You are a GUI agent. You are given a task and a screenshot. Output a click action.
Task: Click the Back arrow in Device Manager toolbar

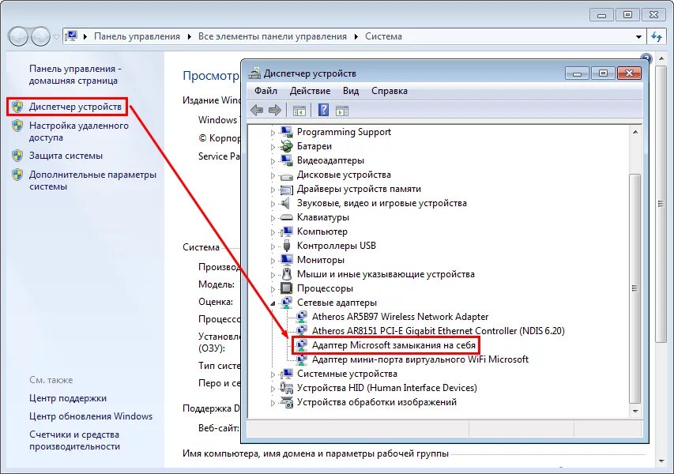(257, 111)
